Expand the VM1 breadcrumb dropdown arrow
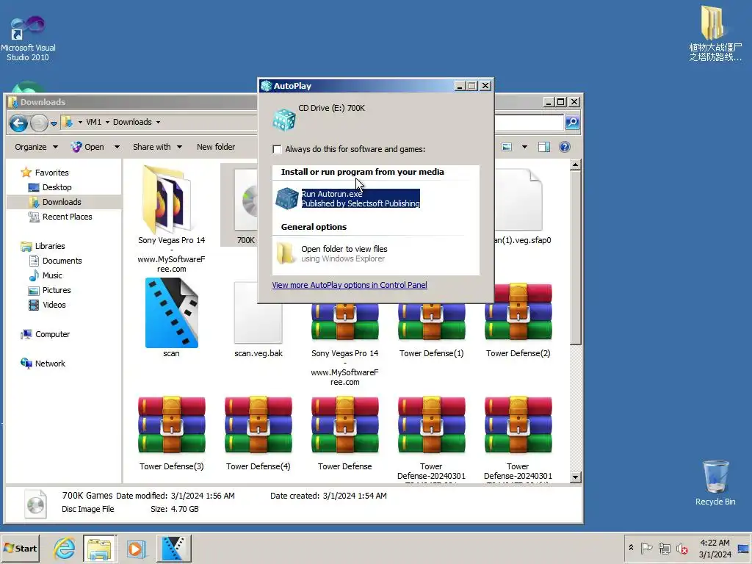Image resolution: width=752 pixels, height=564 pixels. pyautogui.click(x=107, y=123)
